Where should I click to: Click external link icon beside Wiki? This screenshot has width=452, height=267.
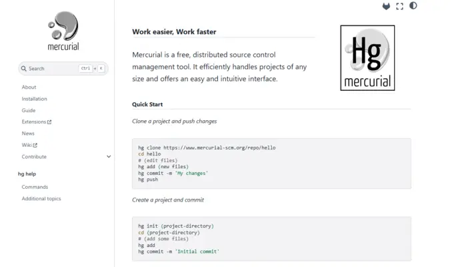click(x=35, y=146)
